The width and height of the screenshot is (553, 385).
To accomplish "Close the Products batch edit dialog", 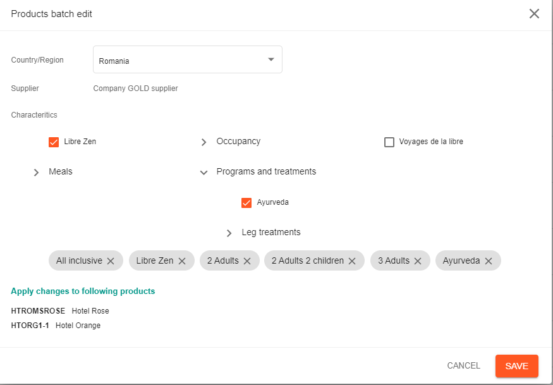I will pyautogui.click(x=534, y=14).
